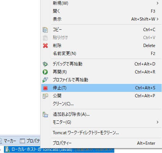Select the ローカル・ホスト の Tomcat8 server entry
This screenshot has height=153, width=162.
[59, 150]
